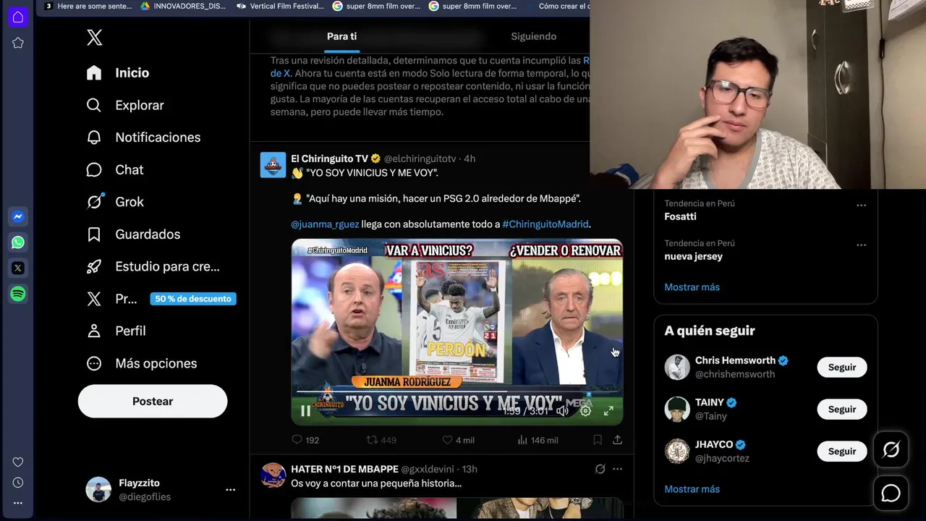The image size is (926, 521).
Task: Open Guardados bookmark icon
Action: click(94, 234)
